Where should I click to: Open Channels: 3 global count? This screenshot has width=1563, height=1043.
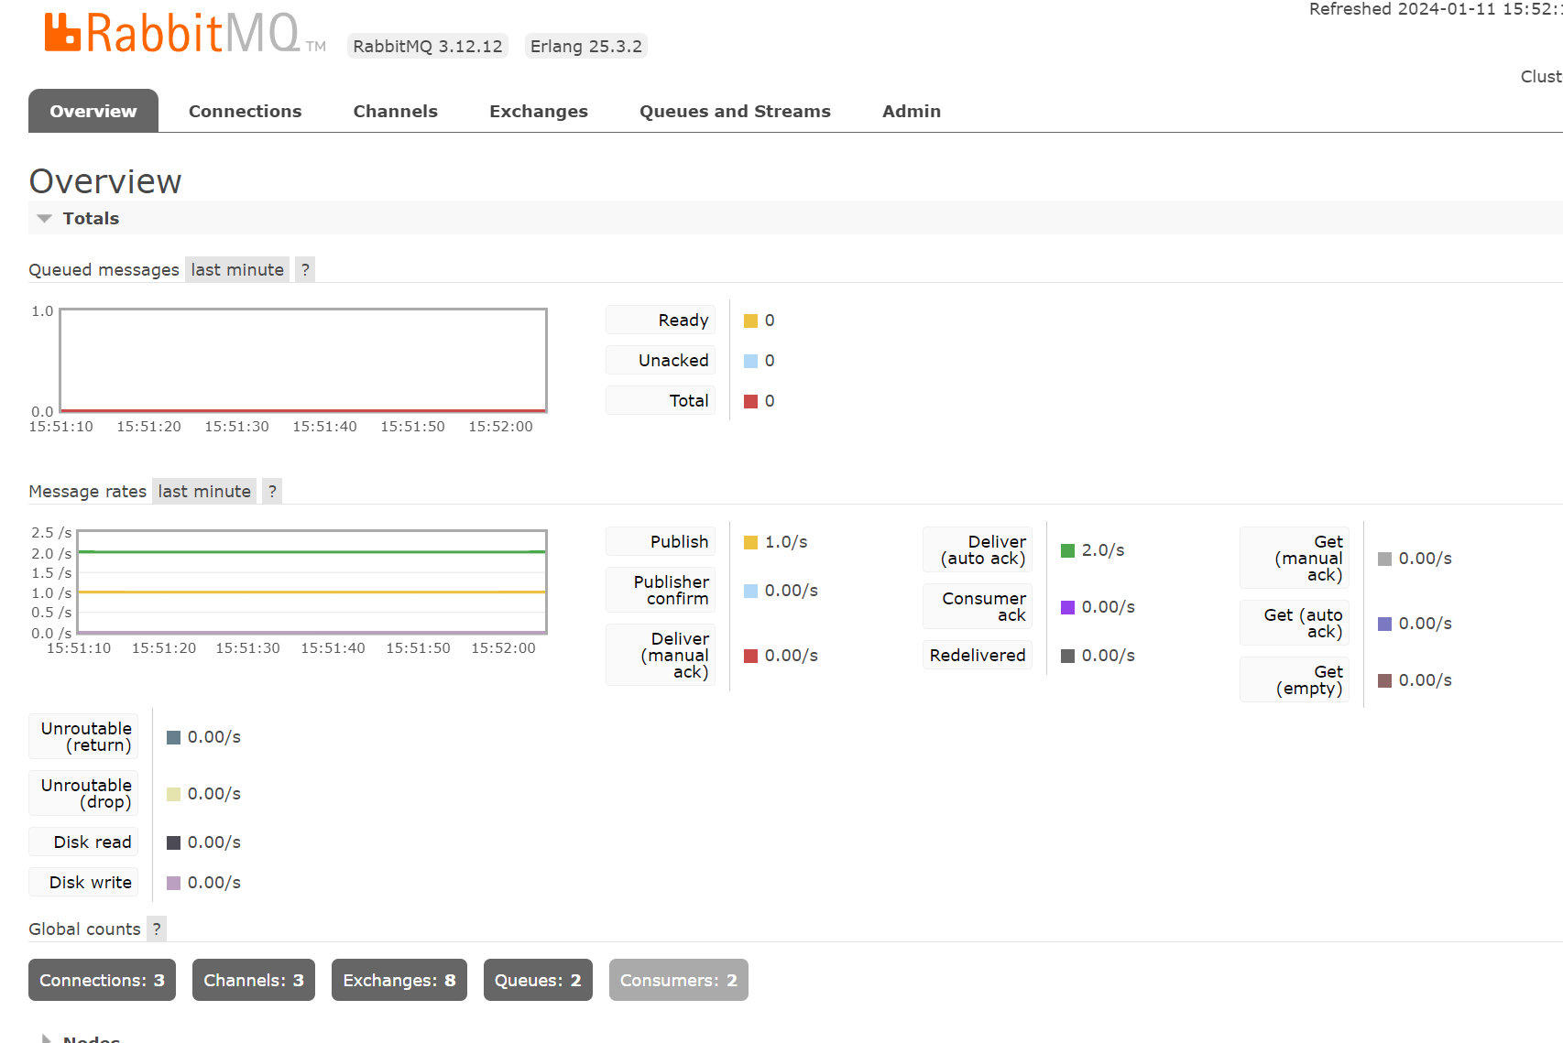[254, 980]
